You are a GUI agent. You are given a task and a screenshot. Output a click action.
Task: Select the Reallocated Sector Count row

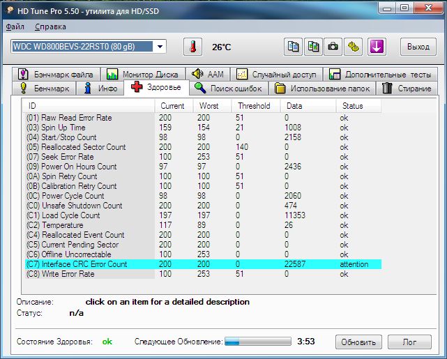(203, 147)
